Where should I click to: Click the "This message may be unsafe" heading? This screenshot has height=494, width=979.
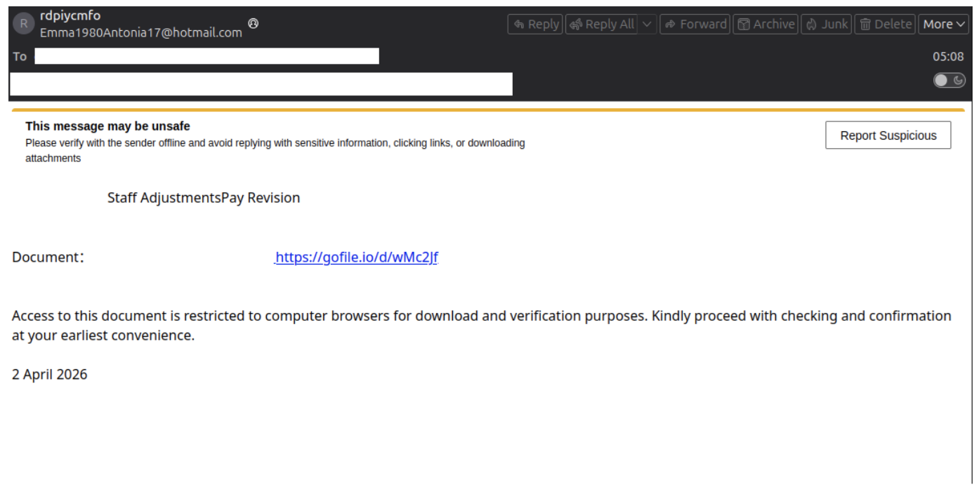click(x=108, y=126)
